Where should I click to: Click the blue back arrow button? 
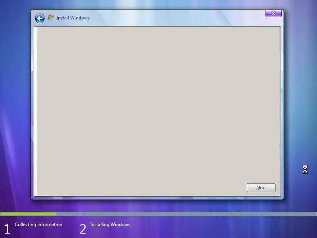click(40, 18)
